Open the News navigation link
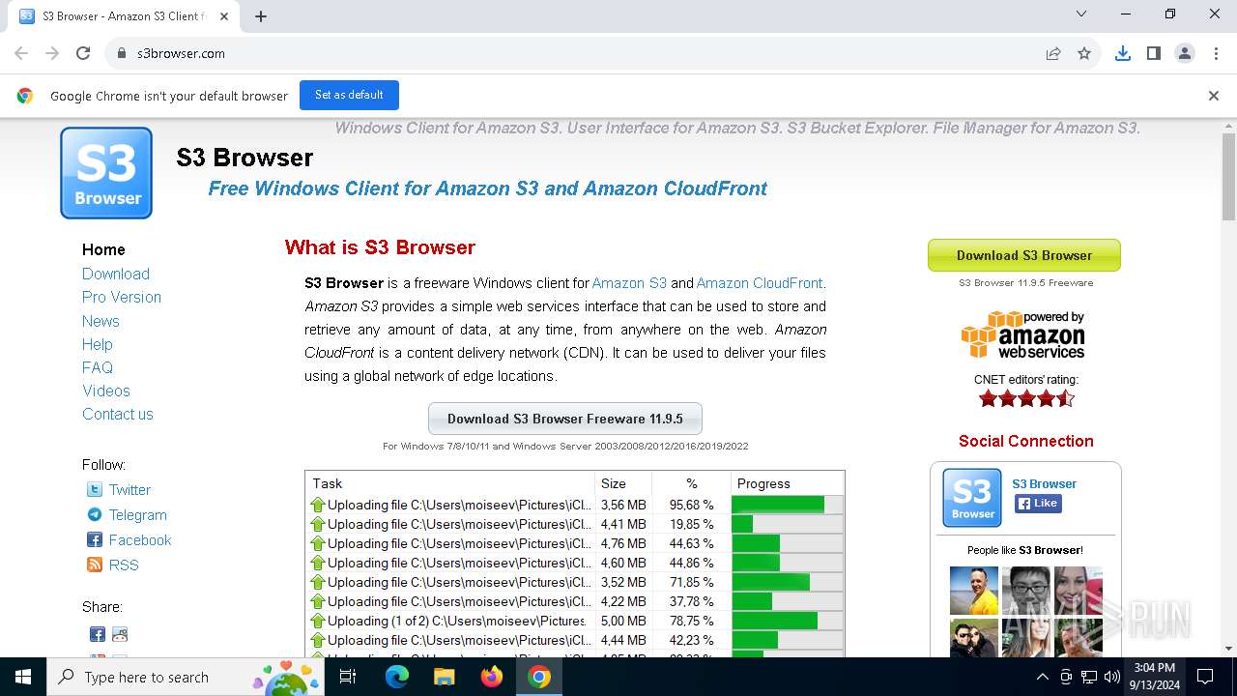 click(101, 321)
